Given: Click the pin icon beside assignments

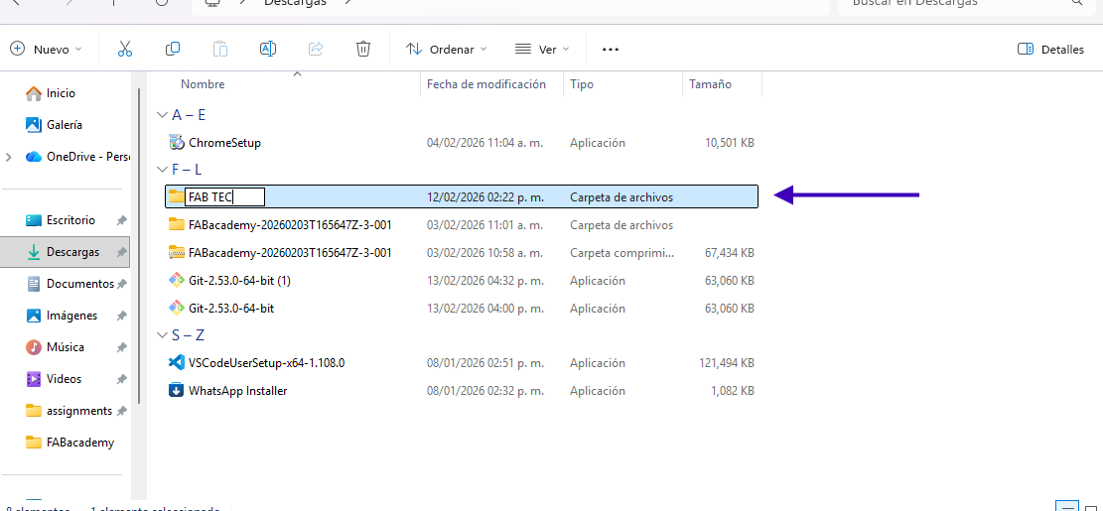Looking at the screenshot, I should [122, 411].
